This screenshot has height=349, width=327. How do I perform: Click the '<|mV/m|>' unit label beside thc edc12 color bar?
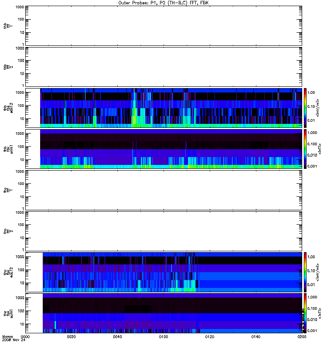coord(318,272)
